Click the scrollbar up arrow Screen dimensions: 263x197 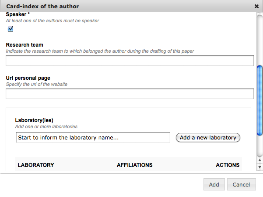[x=259, y=160]
